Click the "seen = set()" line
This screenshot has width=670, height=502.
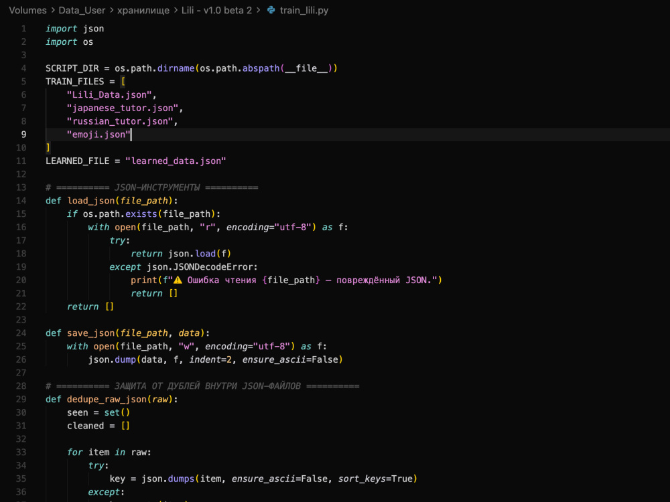(x=98, y=412)
